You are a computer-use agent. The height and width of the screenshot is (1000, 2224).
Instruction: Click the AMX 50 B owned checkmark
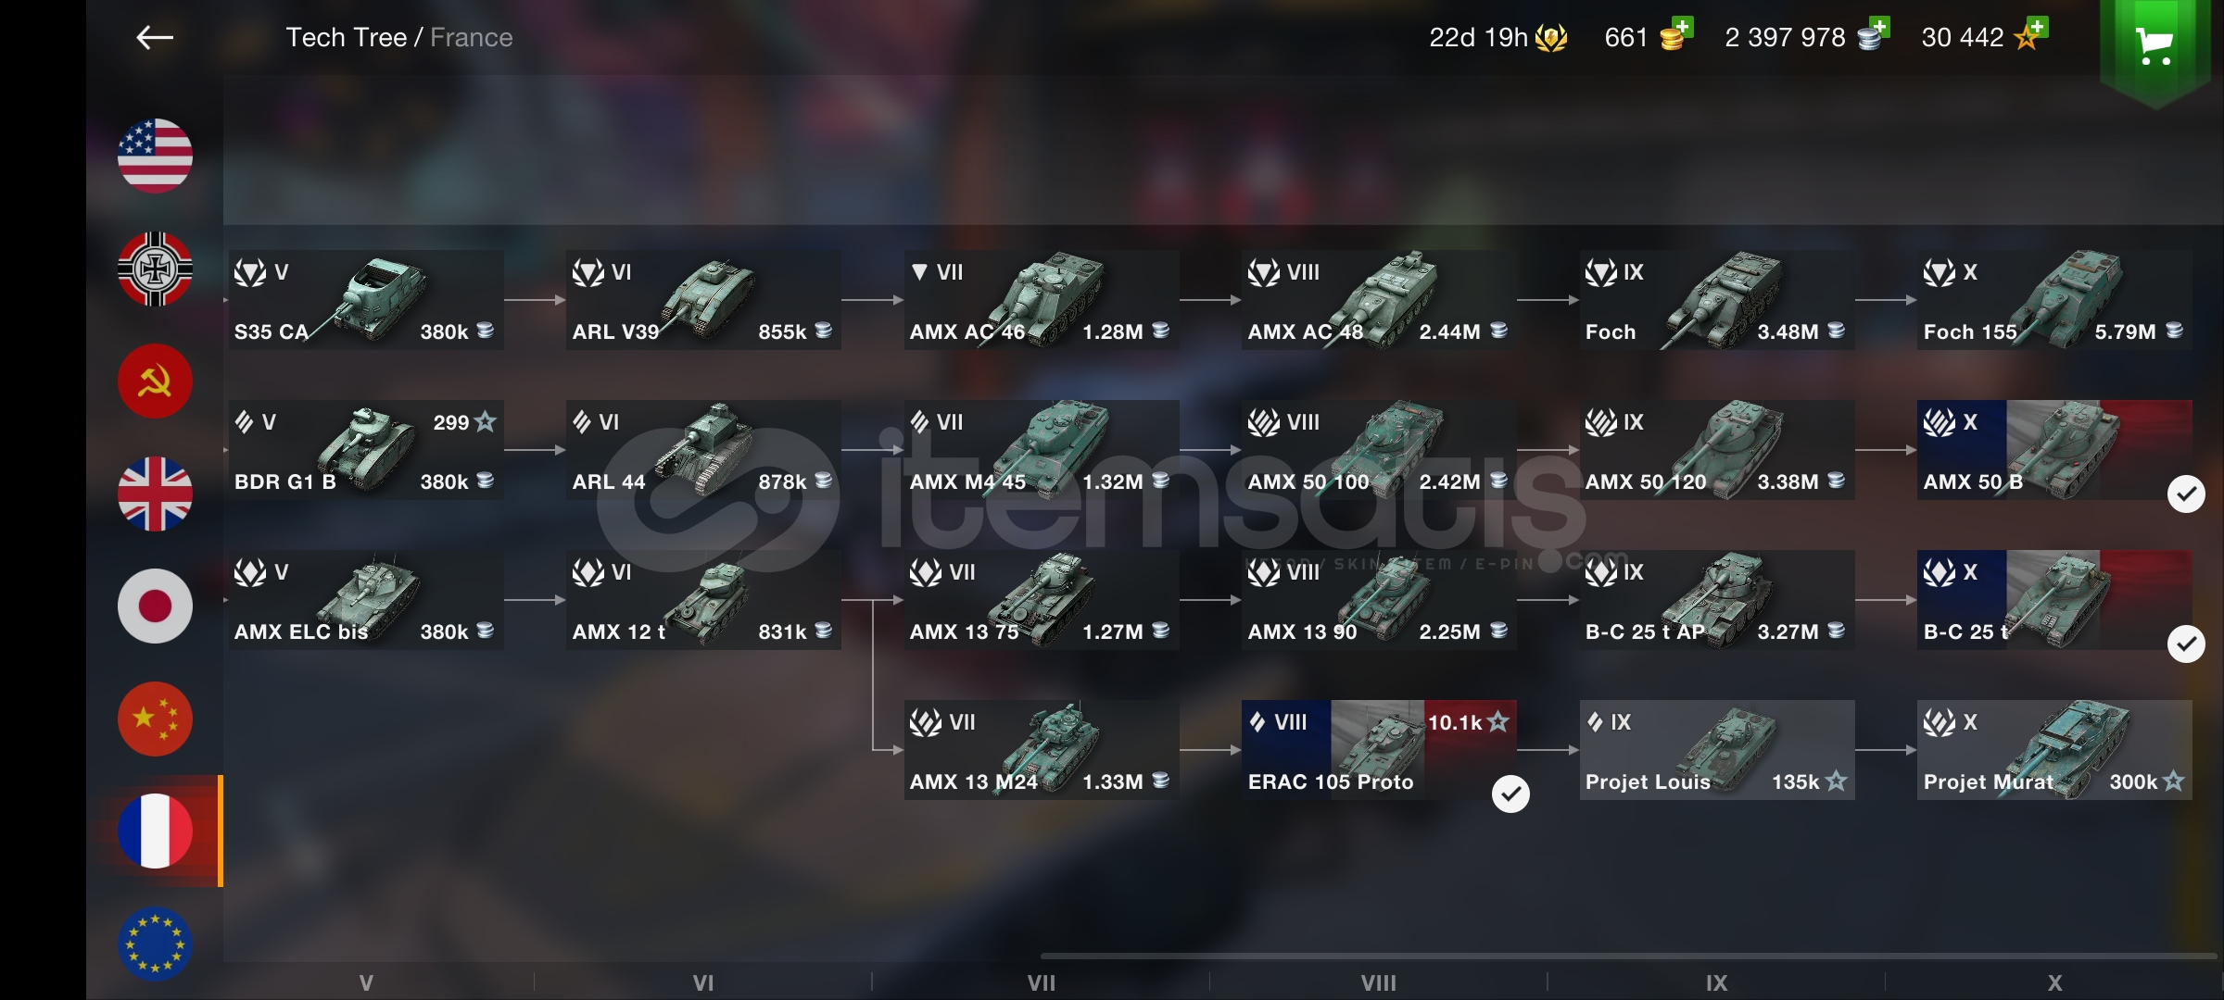click(2186, 494)
